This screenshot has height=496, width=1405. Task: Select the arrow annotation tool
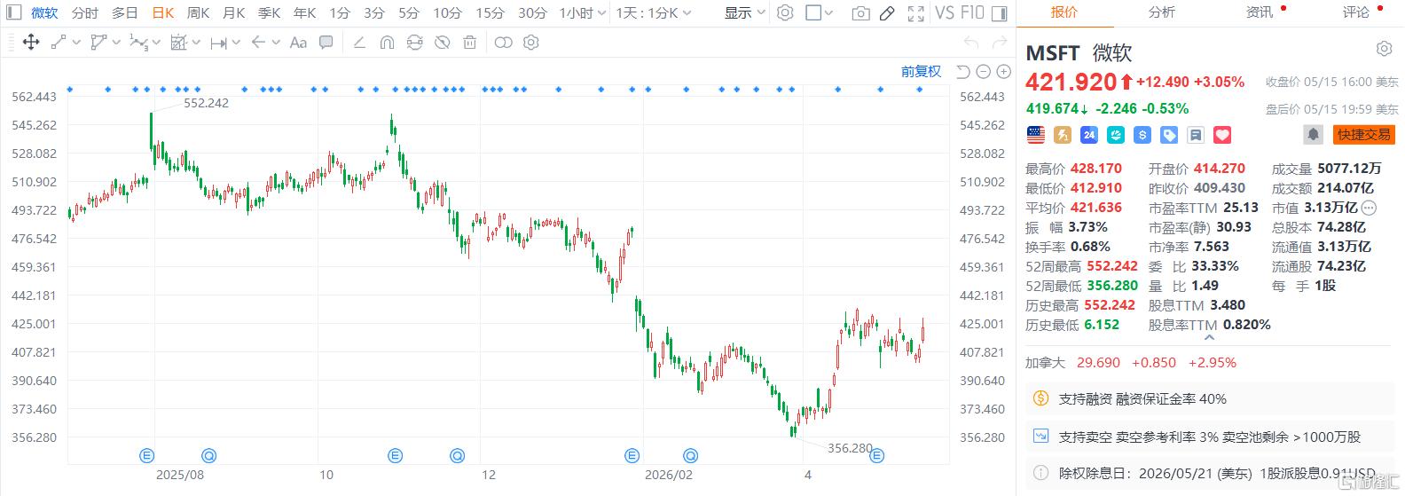point(259,42)
